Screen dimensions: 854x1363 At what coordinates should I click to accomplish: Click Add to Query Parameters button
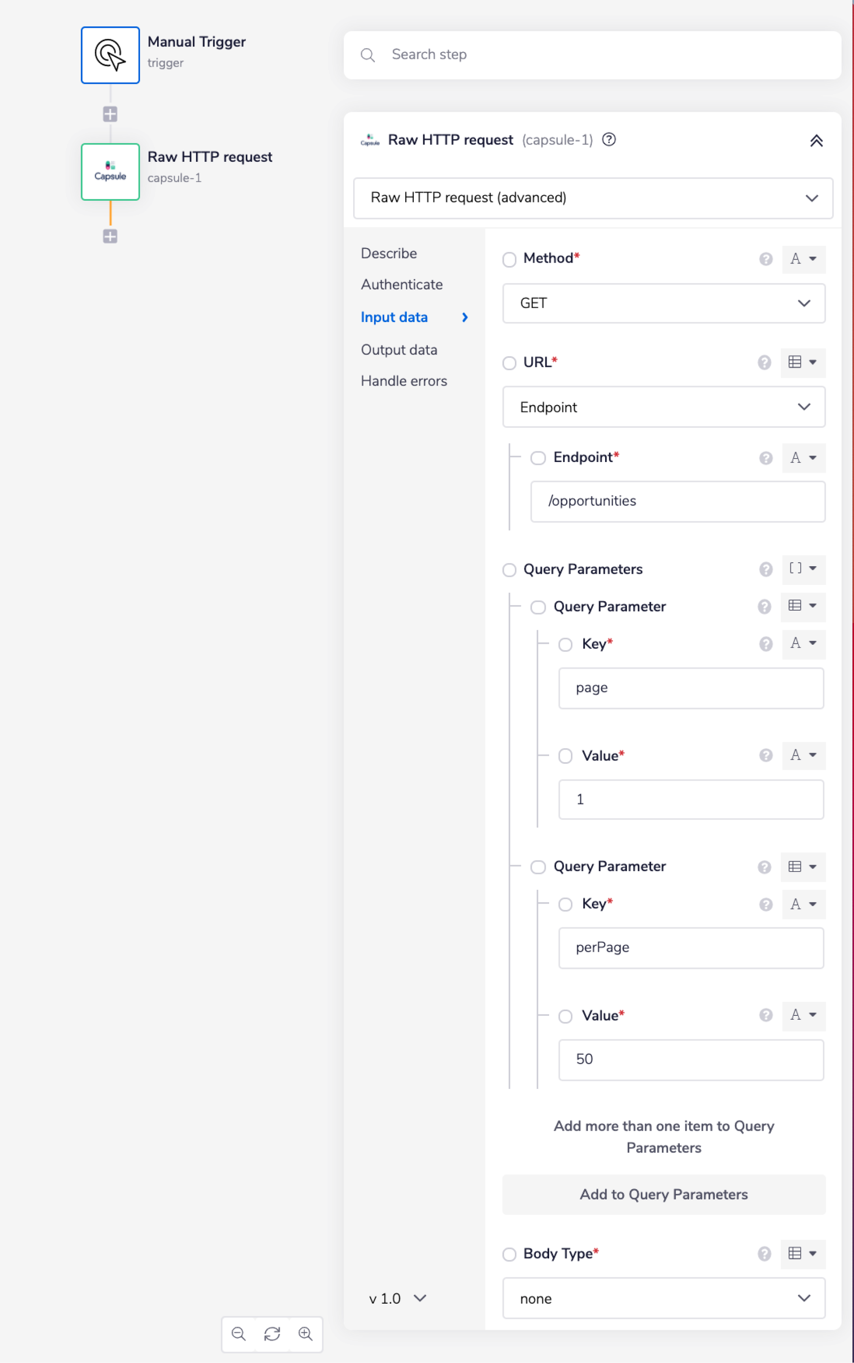click(663, 1194)
